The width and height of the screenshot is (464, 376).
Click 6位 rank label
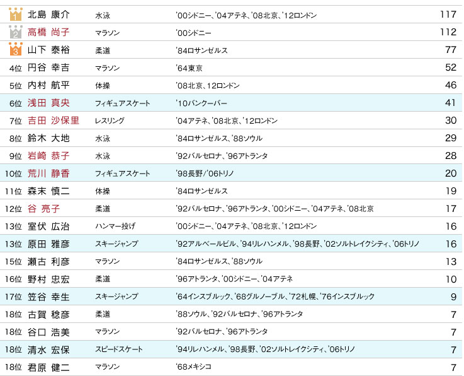[16, 103]
